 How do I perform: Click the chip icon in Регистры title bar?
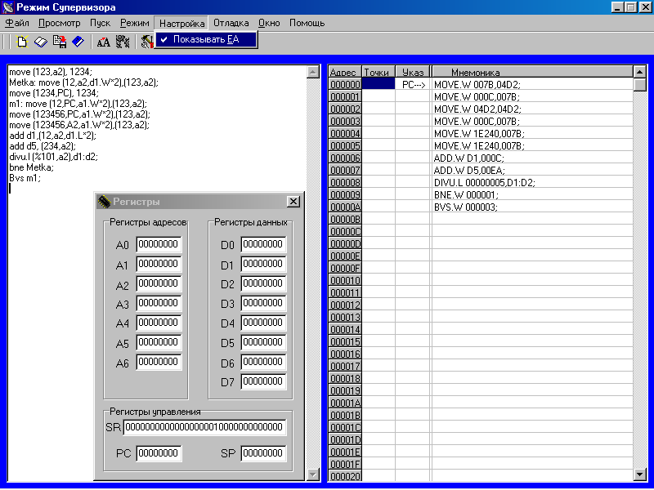click(104, 202)
